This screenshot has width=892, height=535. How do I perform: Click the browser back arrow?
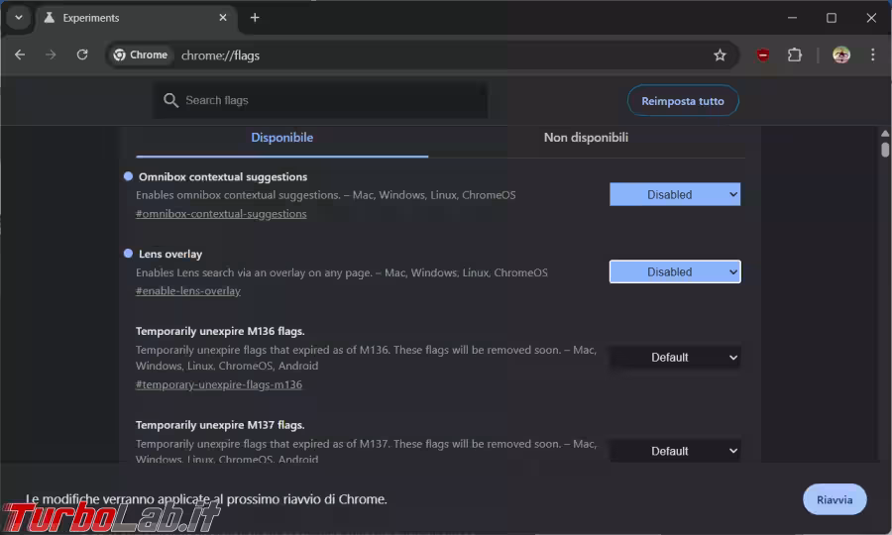tap(20, 55)
